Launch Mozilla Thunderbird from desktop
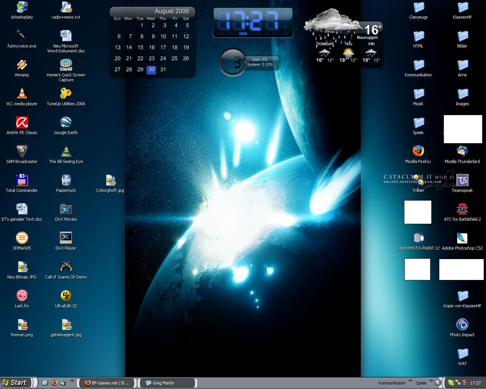This screenshot has width=486, height=389. 462,155
